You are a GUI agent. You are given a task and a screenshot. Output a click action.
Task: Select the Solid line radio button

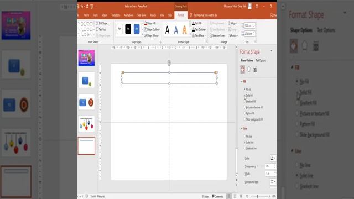click(x=244, y=143)
